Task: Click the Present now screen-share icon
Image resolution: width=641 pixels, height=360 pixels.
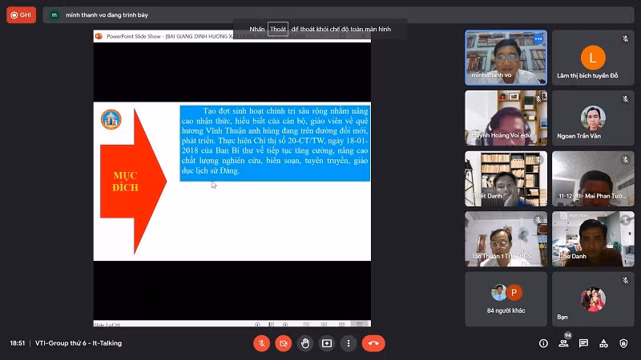Action: [326, 343]
